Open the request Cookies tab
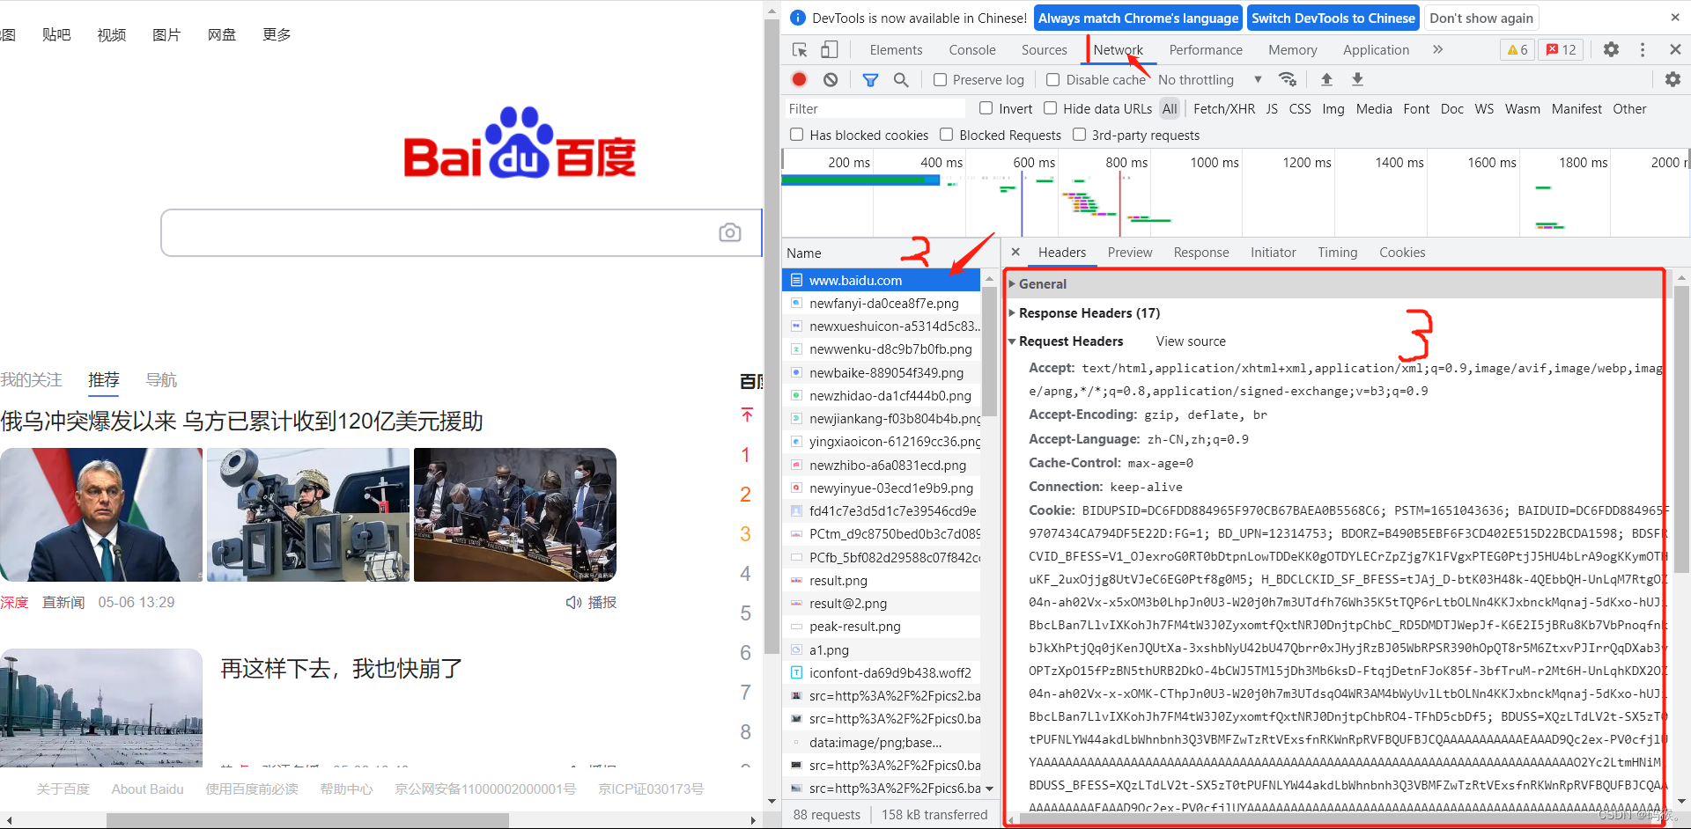Viewport: 1691px width, 829px height. coord(1402,253)
